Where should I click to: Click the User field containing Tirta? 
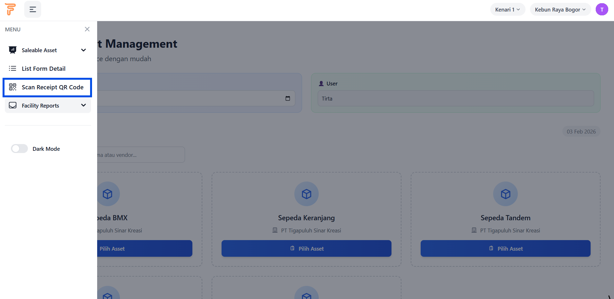pyautogui.click(x=455, y=99)
